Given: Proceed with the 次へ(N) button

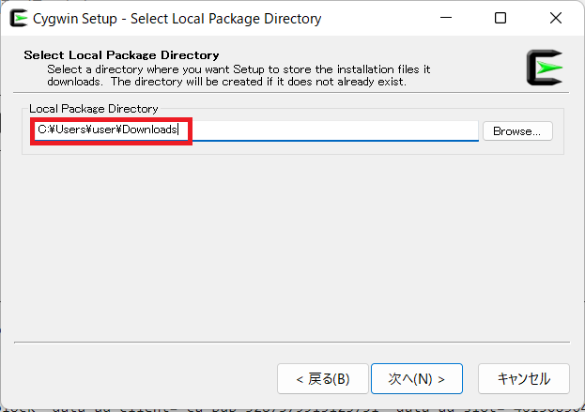Looking at the screenshot, I should pos(417,379).
